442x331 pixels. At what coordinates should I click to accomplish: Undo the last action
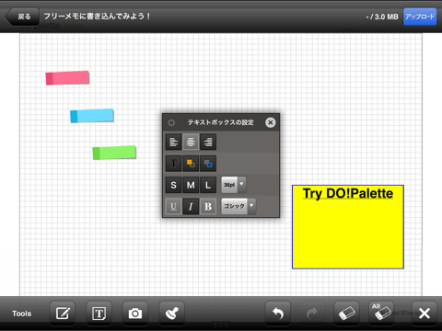click(278, 314)
